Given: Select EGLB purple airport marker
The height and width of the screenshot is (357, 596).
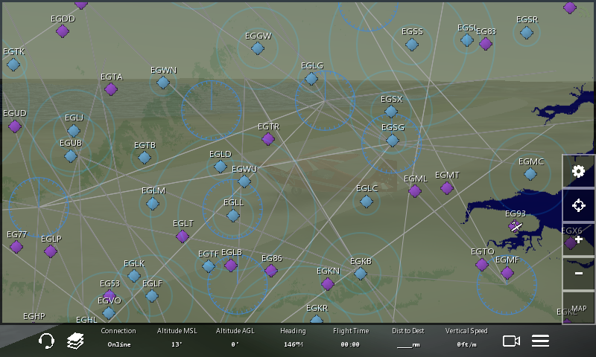Looking at the screenshot, I should point(231,266).
